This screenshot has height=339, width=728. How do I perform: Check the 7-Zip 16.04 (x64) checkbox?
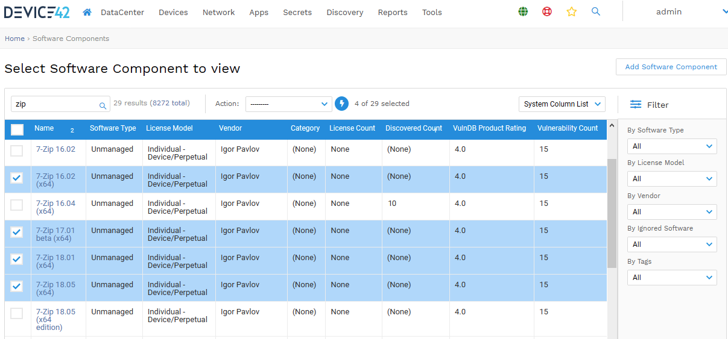point(17,205)
